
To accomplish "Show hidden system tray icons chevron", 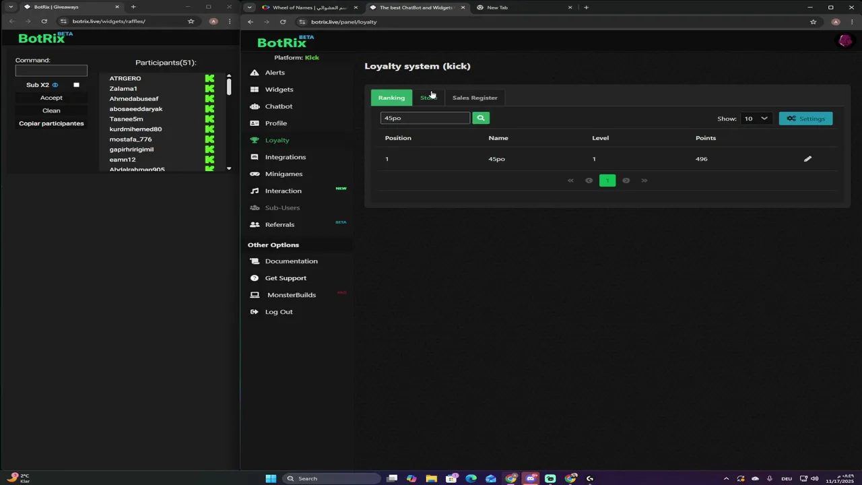I will coord(726,479).
